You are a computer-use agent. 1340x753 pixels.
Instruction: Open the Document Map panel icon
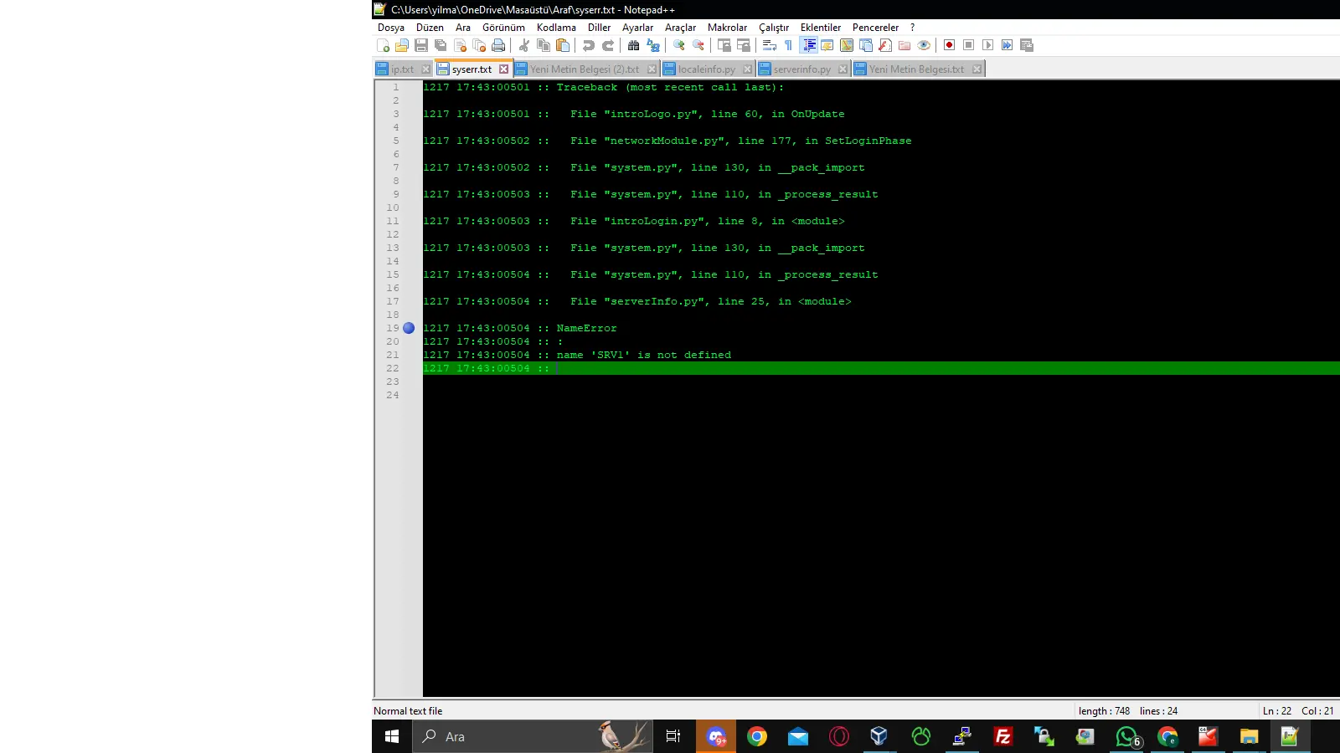tap(847, 45)
